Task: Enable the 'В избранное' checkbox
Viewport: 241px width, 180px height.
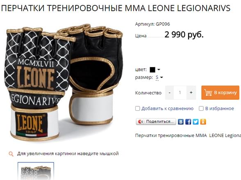Action: click(201, 108)
